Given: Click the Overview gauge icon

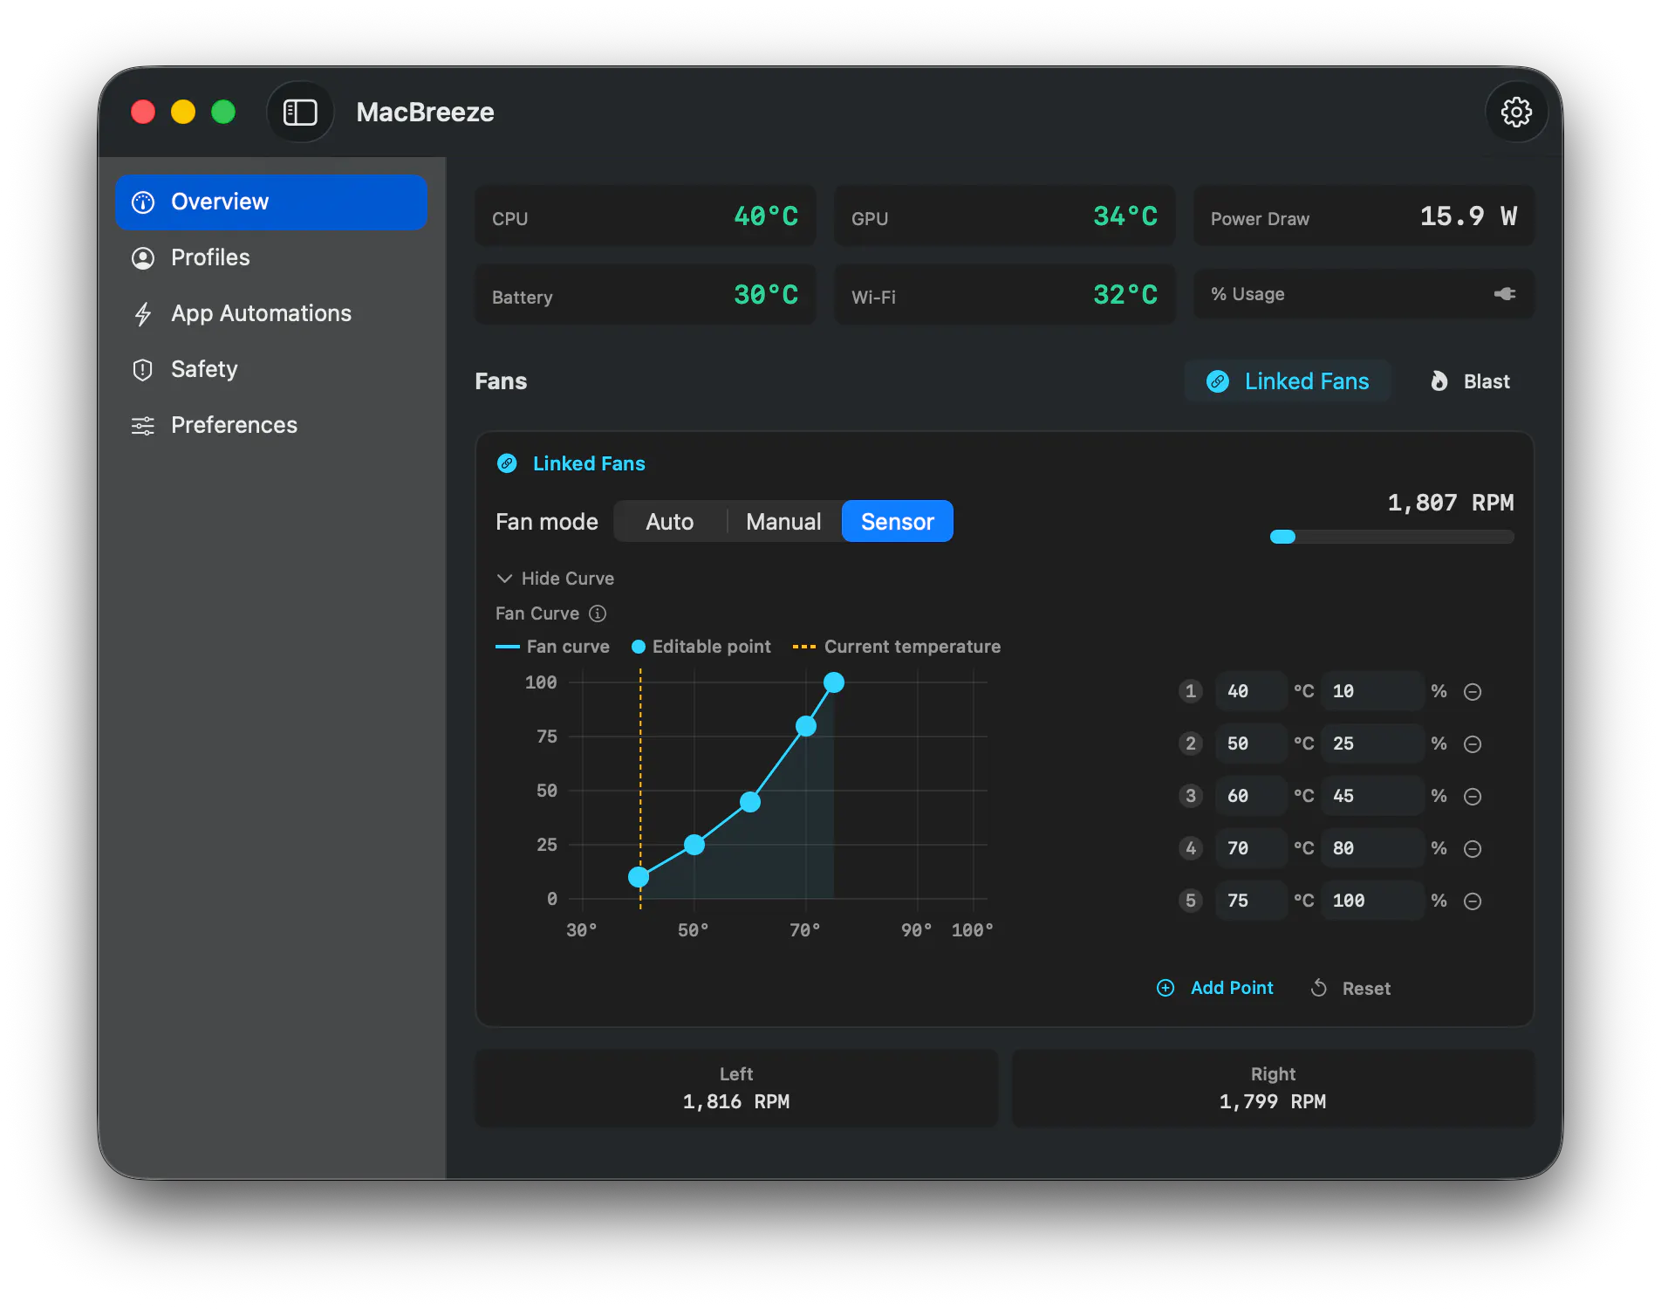Looking at the screenshot, I should pos(143,202).
